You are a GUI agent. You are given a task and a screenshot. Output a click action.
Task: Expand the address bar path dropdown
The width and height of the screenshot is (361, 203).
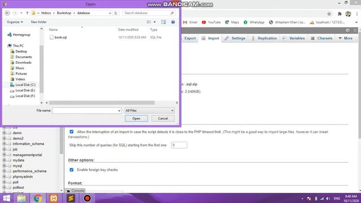point(110,13)
